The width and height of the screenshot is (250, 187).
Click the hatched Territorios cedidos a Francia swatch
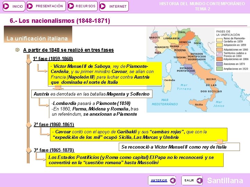[219, 54]
